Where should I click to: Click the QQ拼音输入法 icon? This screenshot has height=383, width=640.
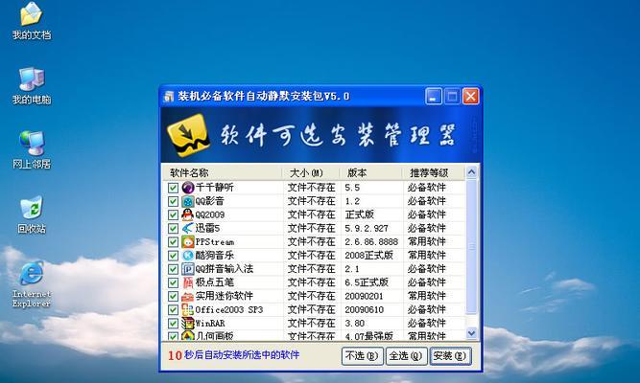coord(188,269)
